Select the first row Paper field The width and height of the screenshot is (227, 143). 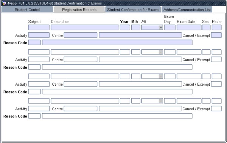(217, 28)
